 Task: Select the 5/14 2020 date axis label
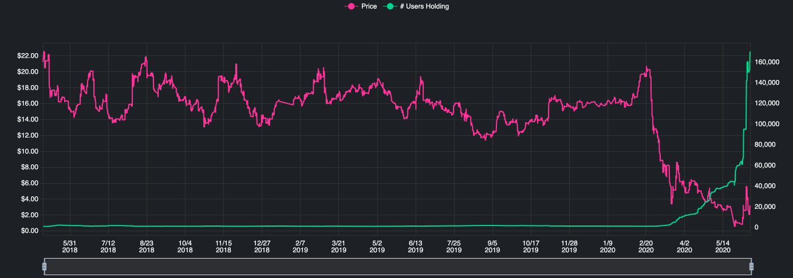click(x=723, y=246)
